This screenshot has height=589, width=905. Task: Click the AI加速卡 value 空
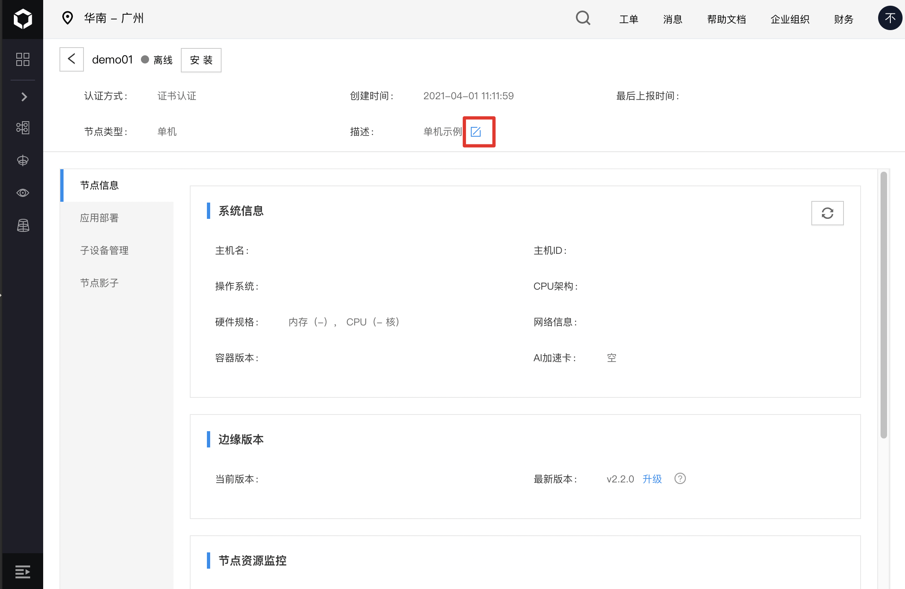[x=611, y=358]
